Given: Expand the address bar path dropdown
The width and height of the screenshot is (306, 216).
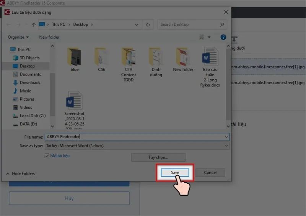Looking at the screenshot, I should pos(137,25).
